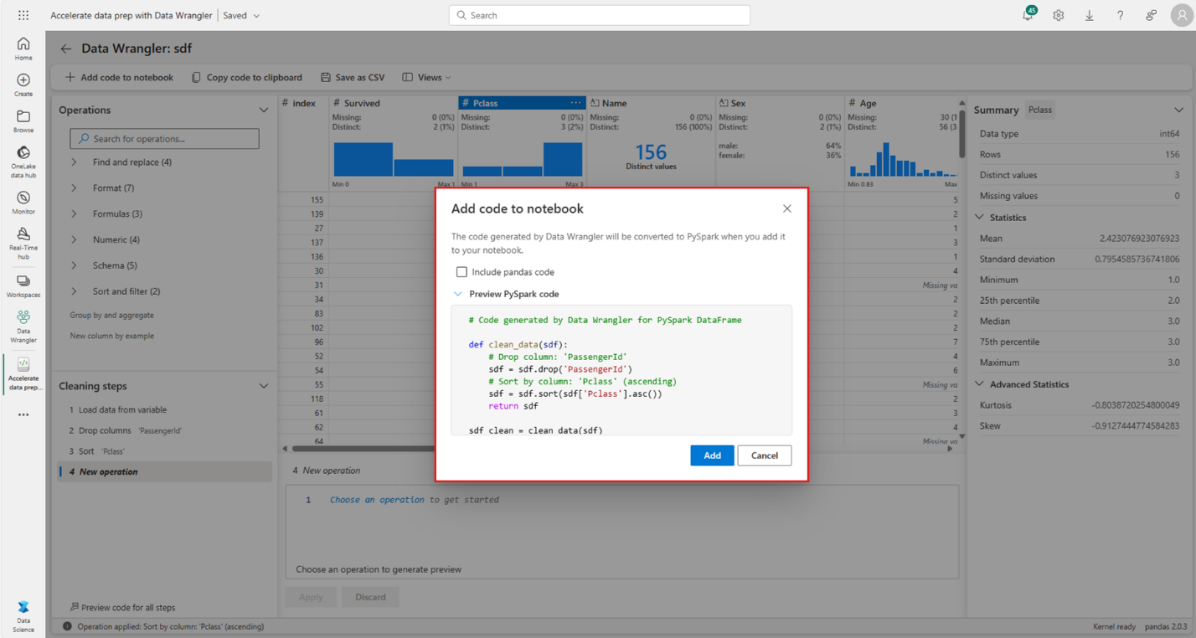Open the user account avatar
Screen dimensions: 1196x638
click(1182, 15)
